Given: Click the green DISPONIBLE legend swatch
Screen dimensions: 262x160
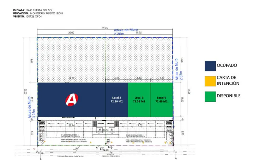Looking at the screenshot, I should pyautogui.click(x=210, y=97).
